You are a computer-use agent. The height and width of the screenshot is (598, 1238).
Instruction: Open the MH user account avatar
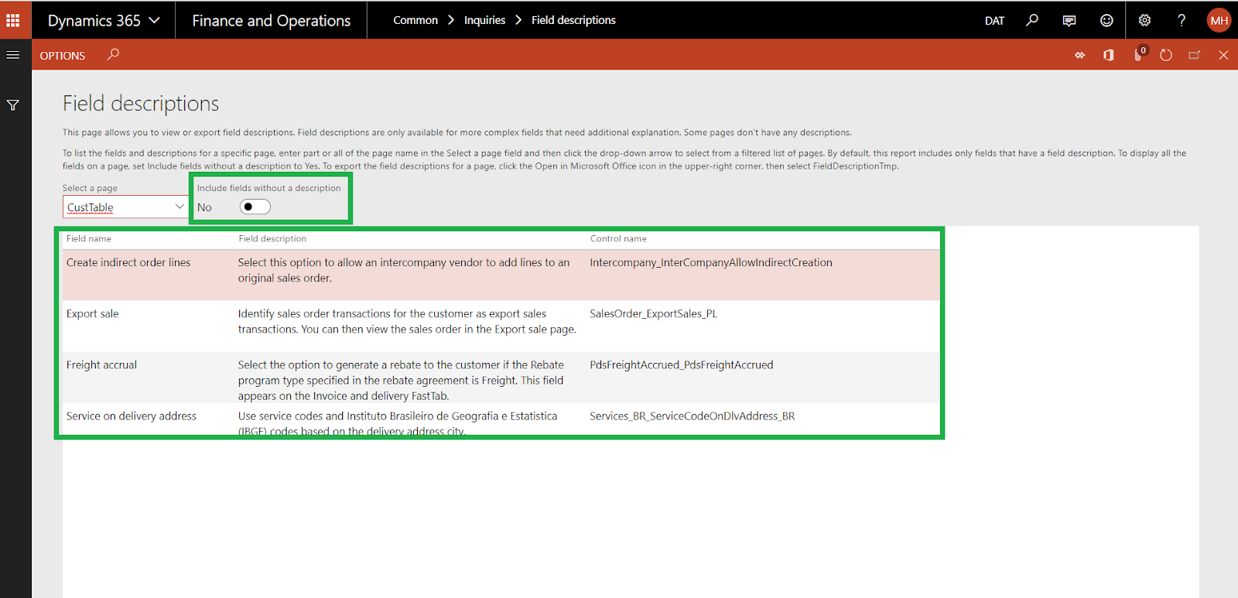click(1219, 20)
